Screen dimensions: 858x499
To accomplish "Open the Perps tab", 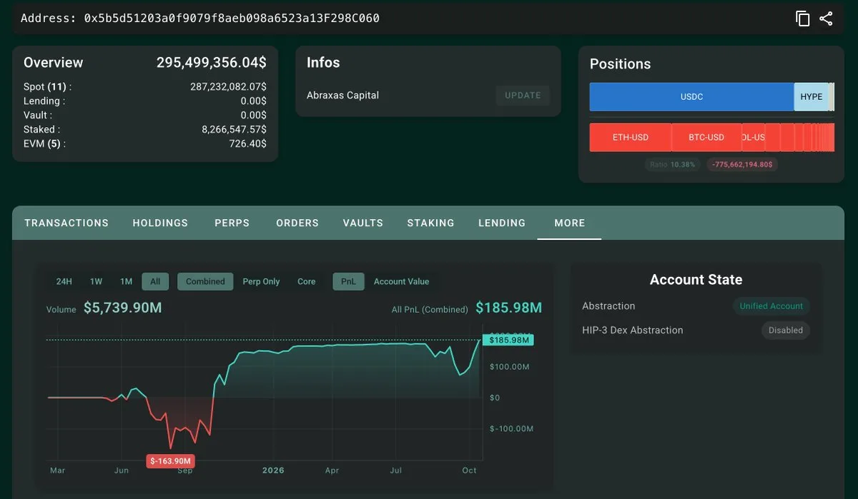I will point(232,223).
